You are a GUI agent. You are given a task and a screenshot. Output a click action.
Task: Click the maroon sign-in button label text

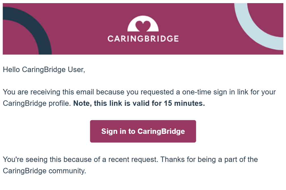143,131
